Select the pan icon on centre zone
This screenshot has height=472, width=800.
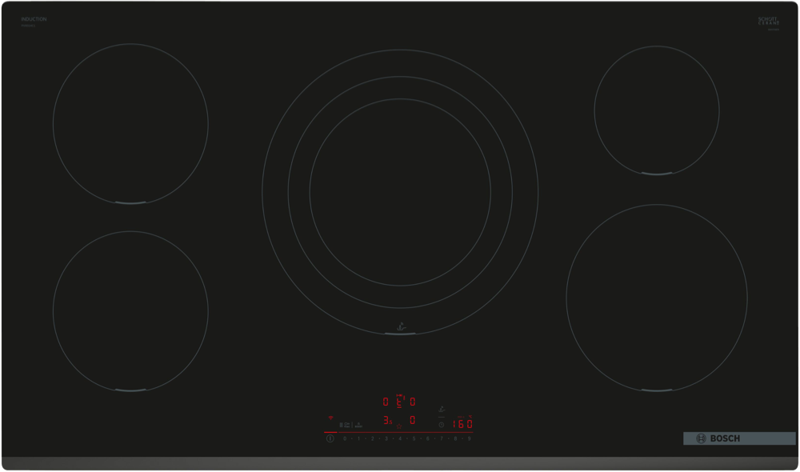coord(400,325)
